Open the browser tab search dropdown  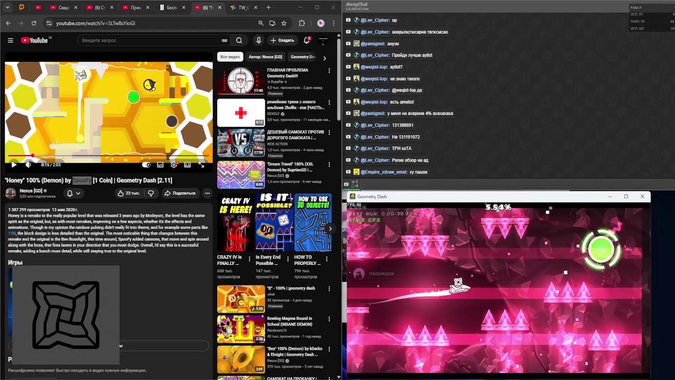(x=8, y=7)
